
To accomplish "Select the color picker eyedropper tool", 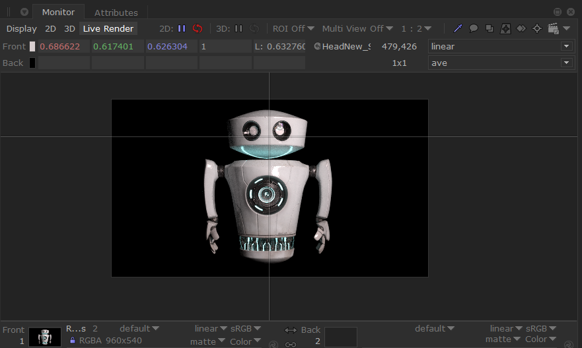I will [x=458, y=29].
